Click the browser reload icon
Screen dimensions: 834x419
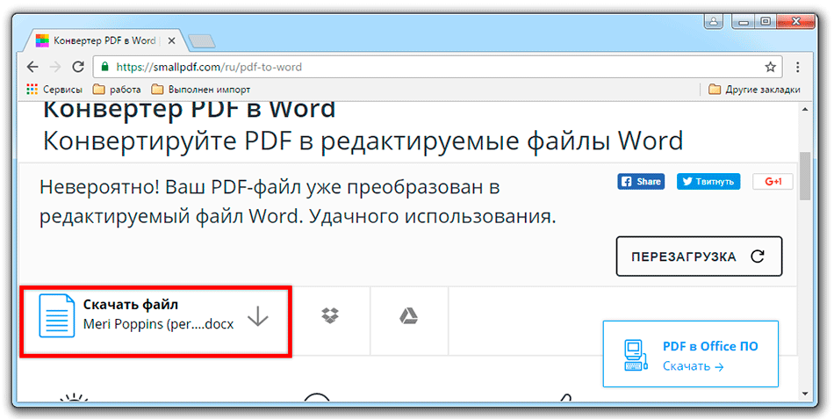pos(78,67)
